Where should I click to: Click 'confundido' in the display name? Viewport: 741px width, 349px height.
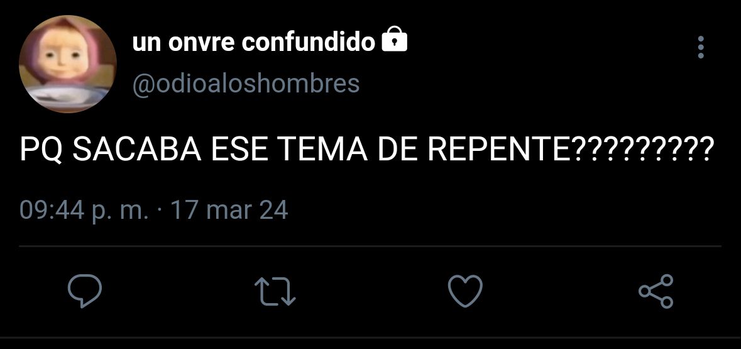pos(309,42)
